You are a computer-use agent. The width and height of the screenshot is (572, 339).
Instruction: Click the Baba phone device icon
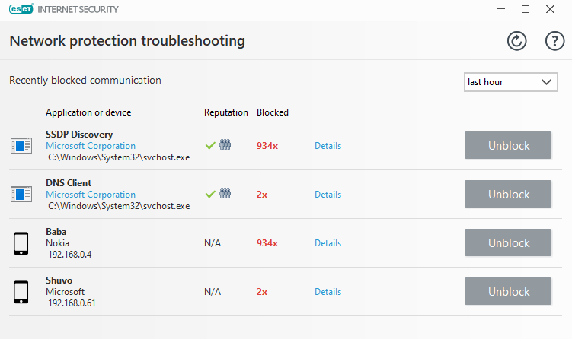pos(21,243)
